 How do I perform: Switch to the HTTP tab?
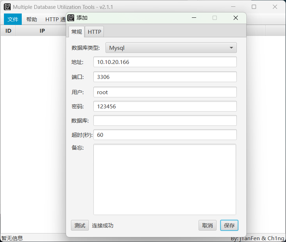[x=95, y=32]
